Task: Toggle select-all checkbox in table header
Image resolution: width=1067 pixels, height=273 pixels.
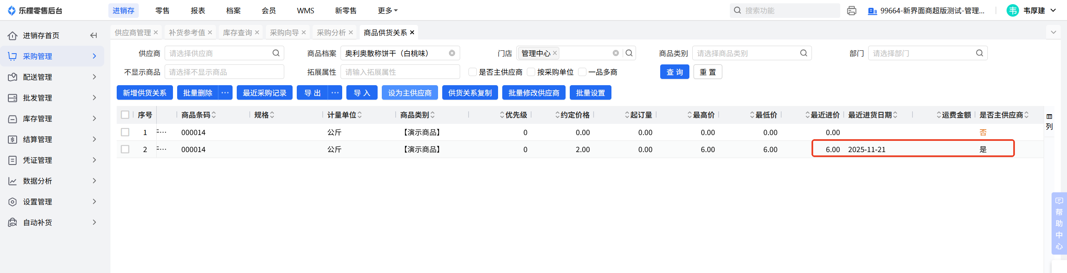Action: [125, 115]
